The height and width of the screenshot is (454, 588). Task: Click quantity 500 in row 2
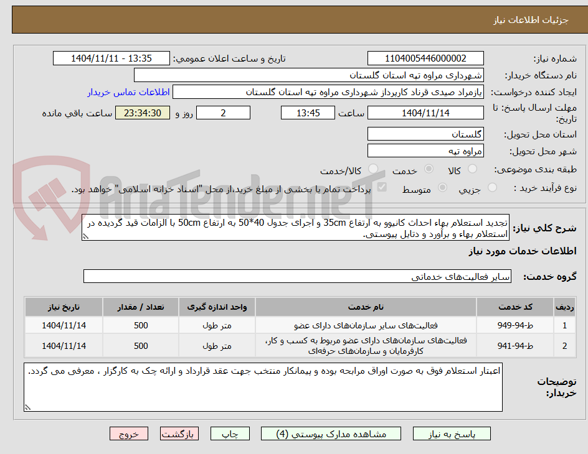[141, 346]
